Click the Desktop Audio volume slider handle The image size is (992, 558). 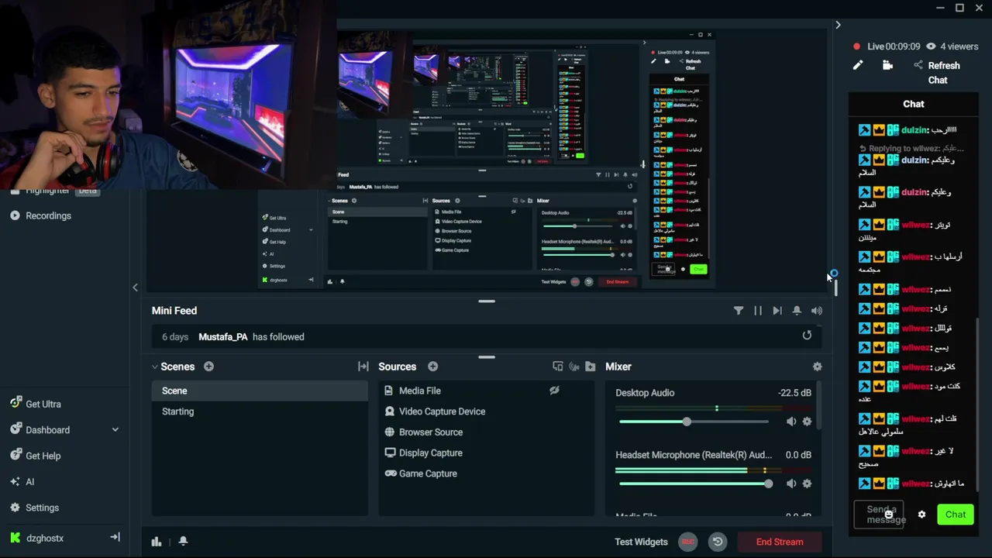pyautogui.click(x=687, y=422)
